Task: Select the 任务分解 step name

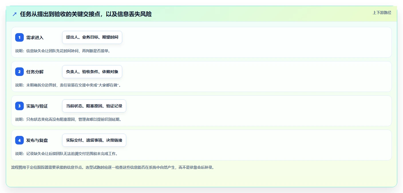Action: (x=35, y=72)
